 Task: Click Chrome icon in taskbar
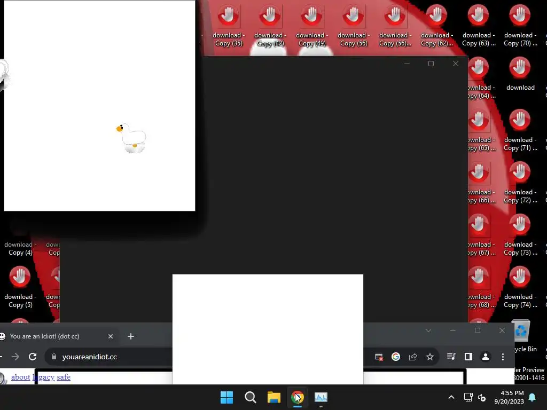(x=298, y=397)
